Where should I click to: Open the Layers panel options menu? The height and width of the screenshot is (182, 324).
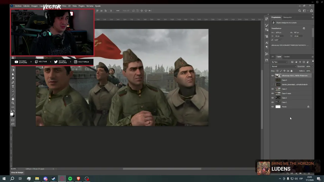(312, 57)
